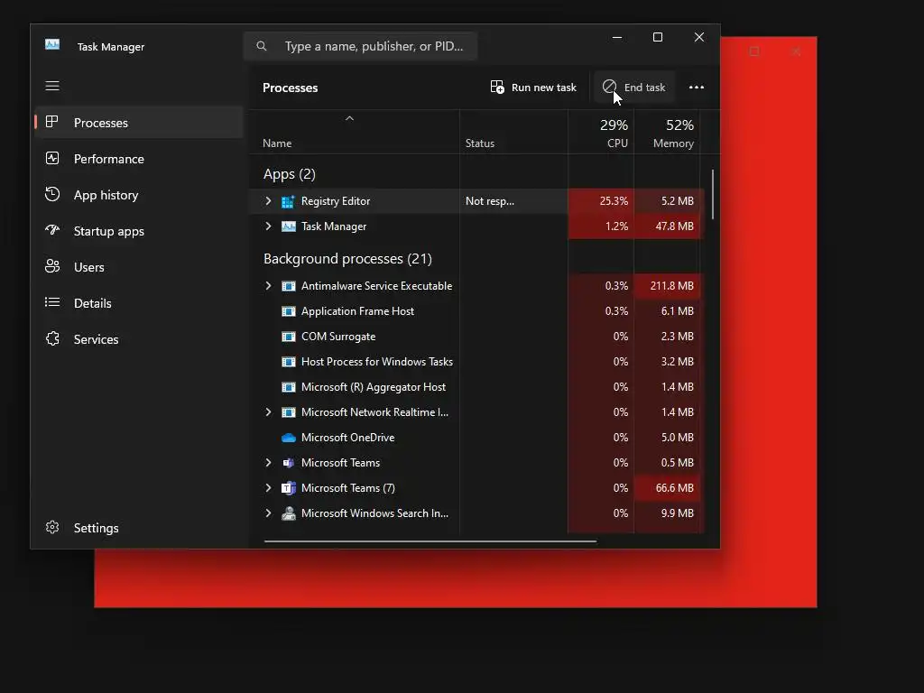Click the Processes sidebar icon
The image size is (924, 693).
pos(51,122)
